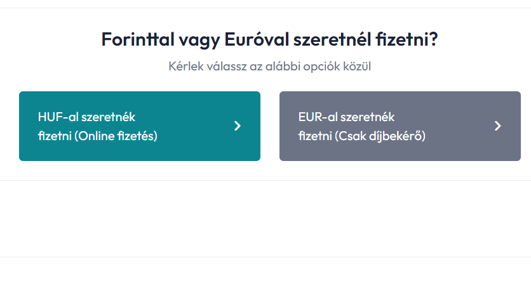The height and width of the screenshot is (303, 531).
Task: Click the '(Csak díjbekérő)' text
Action: [380, 136]
